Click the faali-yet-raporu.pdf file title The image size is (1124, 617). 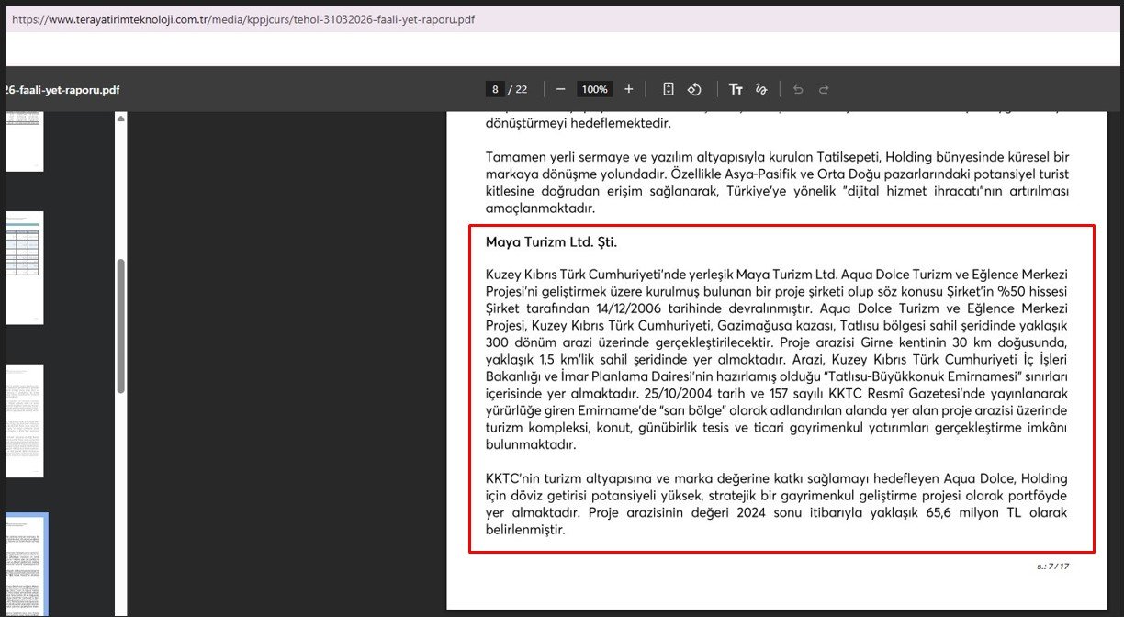pos(61,90)
